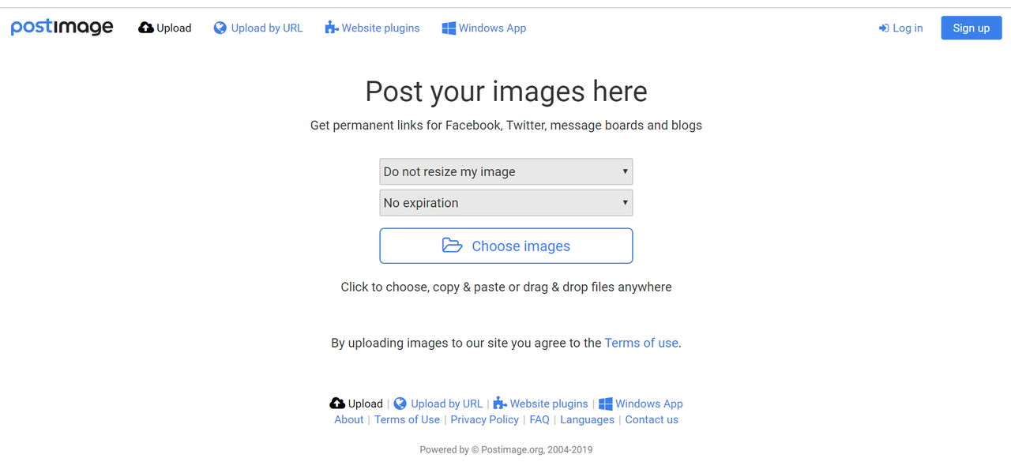Screen dimensions: 1011x462
Task: Click the Log in arrow icon
Action: pos(884,28)
